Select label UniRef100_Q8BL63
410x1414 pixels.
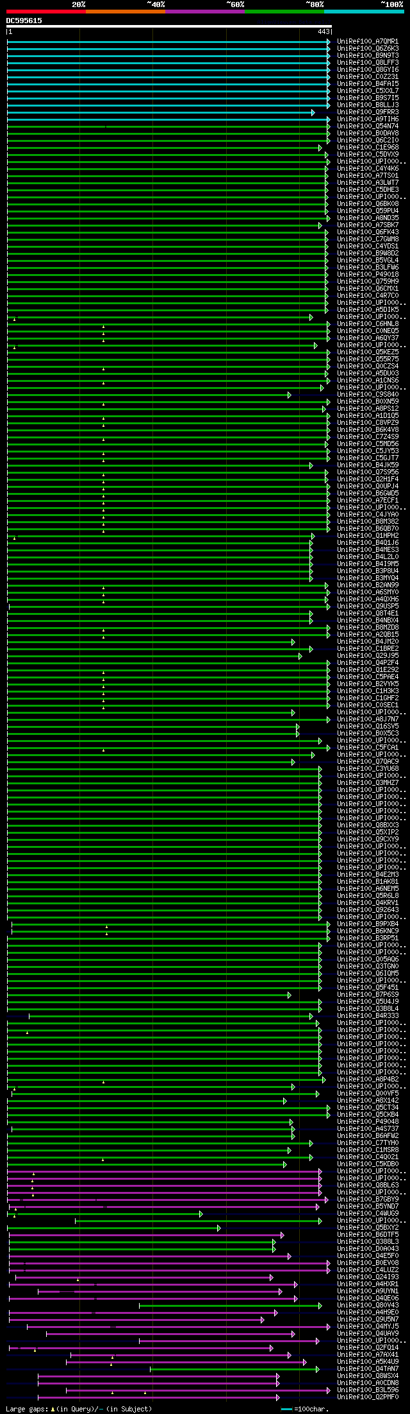(368, 1186)
